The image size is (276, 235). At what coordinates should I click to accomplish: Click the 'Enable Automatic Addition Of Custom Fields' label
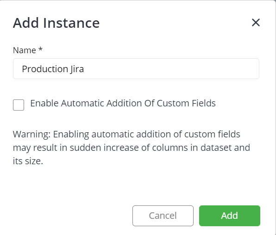tap(123, 103)
